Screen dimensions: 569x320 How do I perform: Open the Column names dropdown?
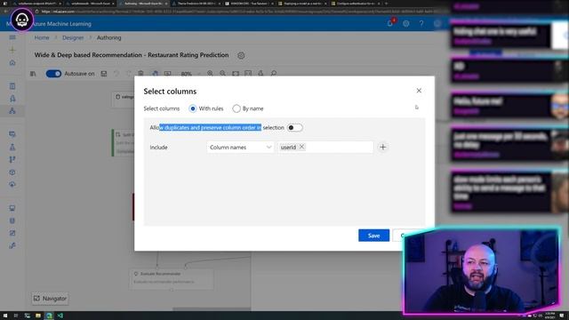[240, 148]
